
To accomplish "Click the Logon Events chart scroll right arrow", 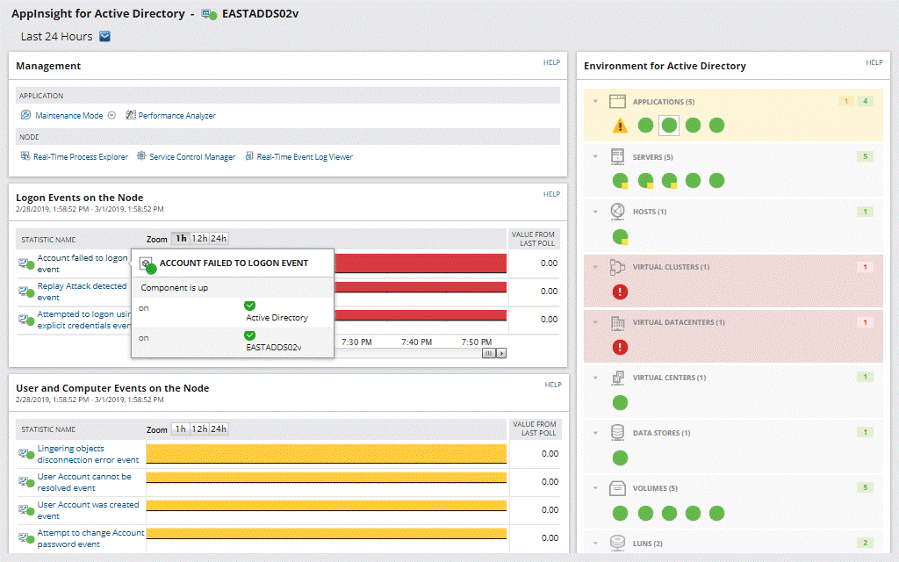I will point(501,353).
